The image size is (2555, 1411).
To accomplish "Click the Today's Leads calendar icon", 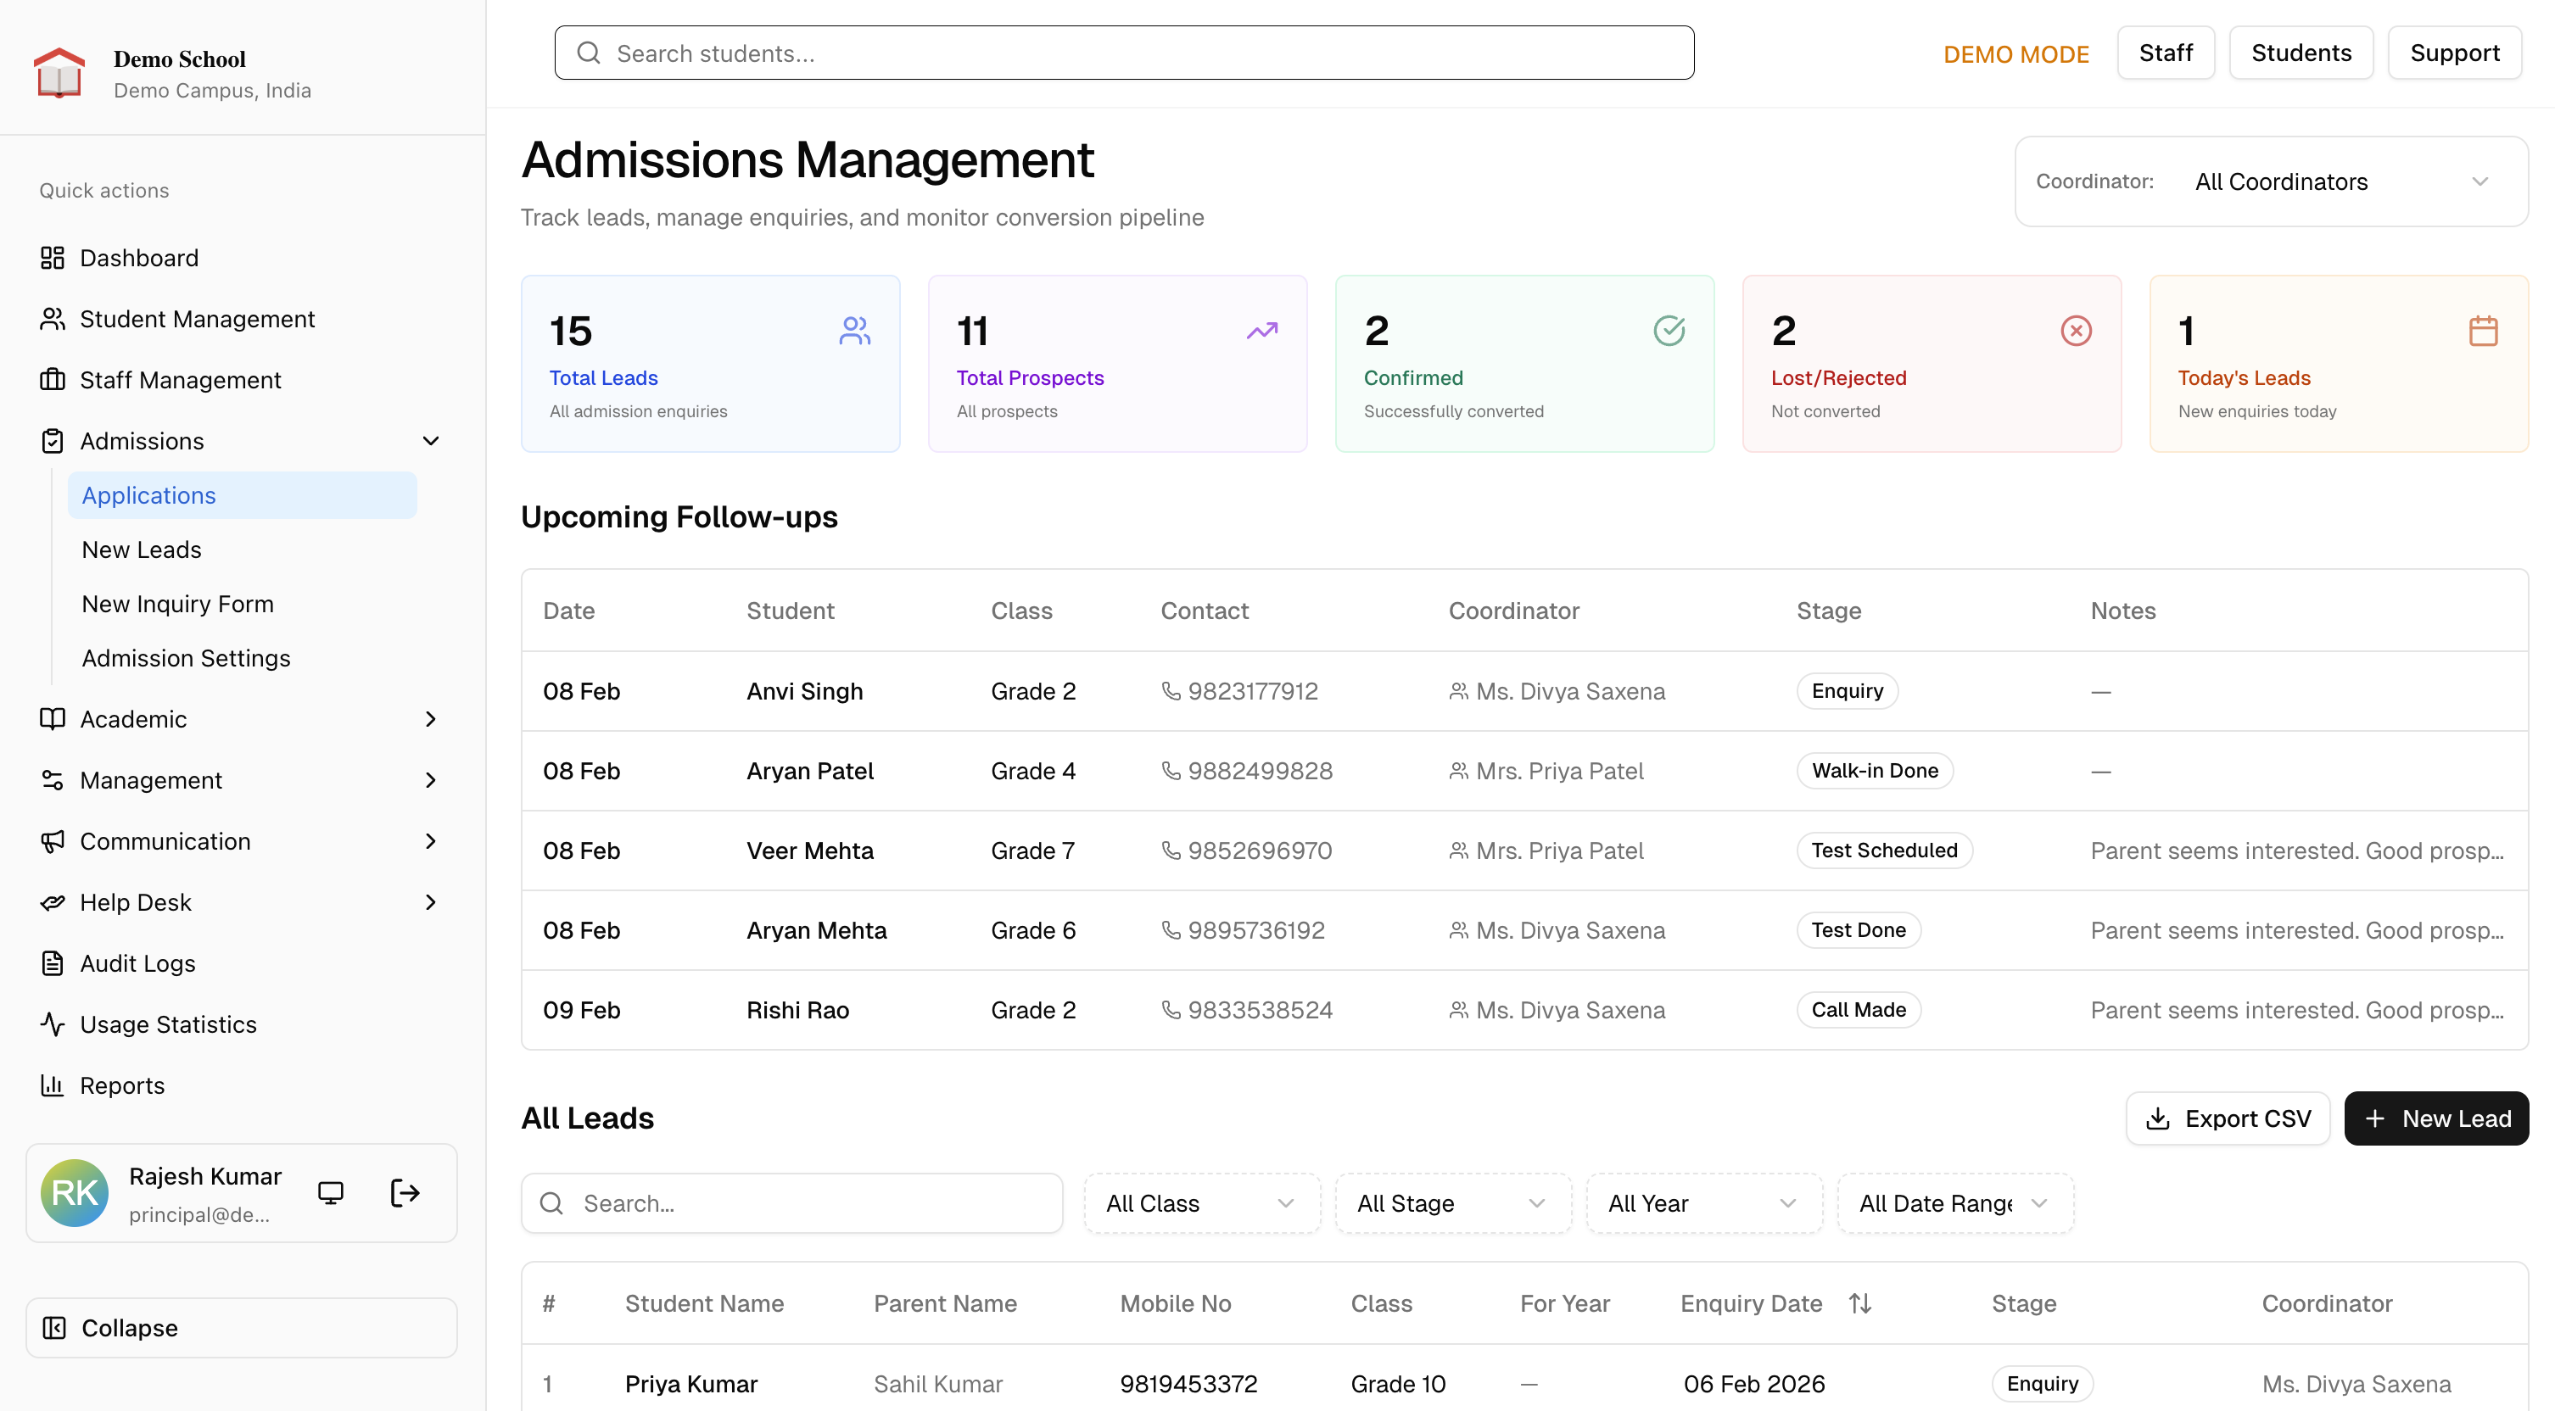I will point(2483,332).
